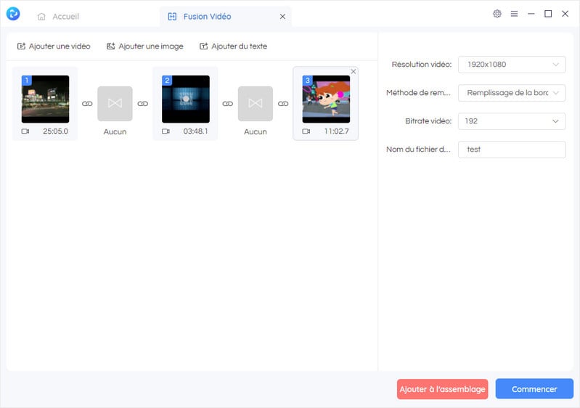
Task: Choose transition between clips 2 and 3
Action: click(256, 104)
